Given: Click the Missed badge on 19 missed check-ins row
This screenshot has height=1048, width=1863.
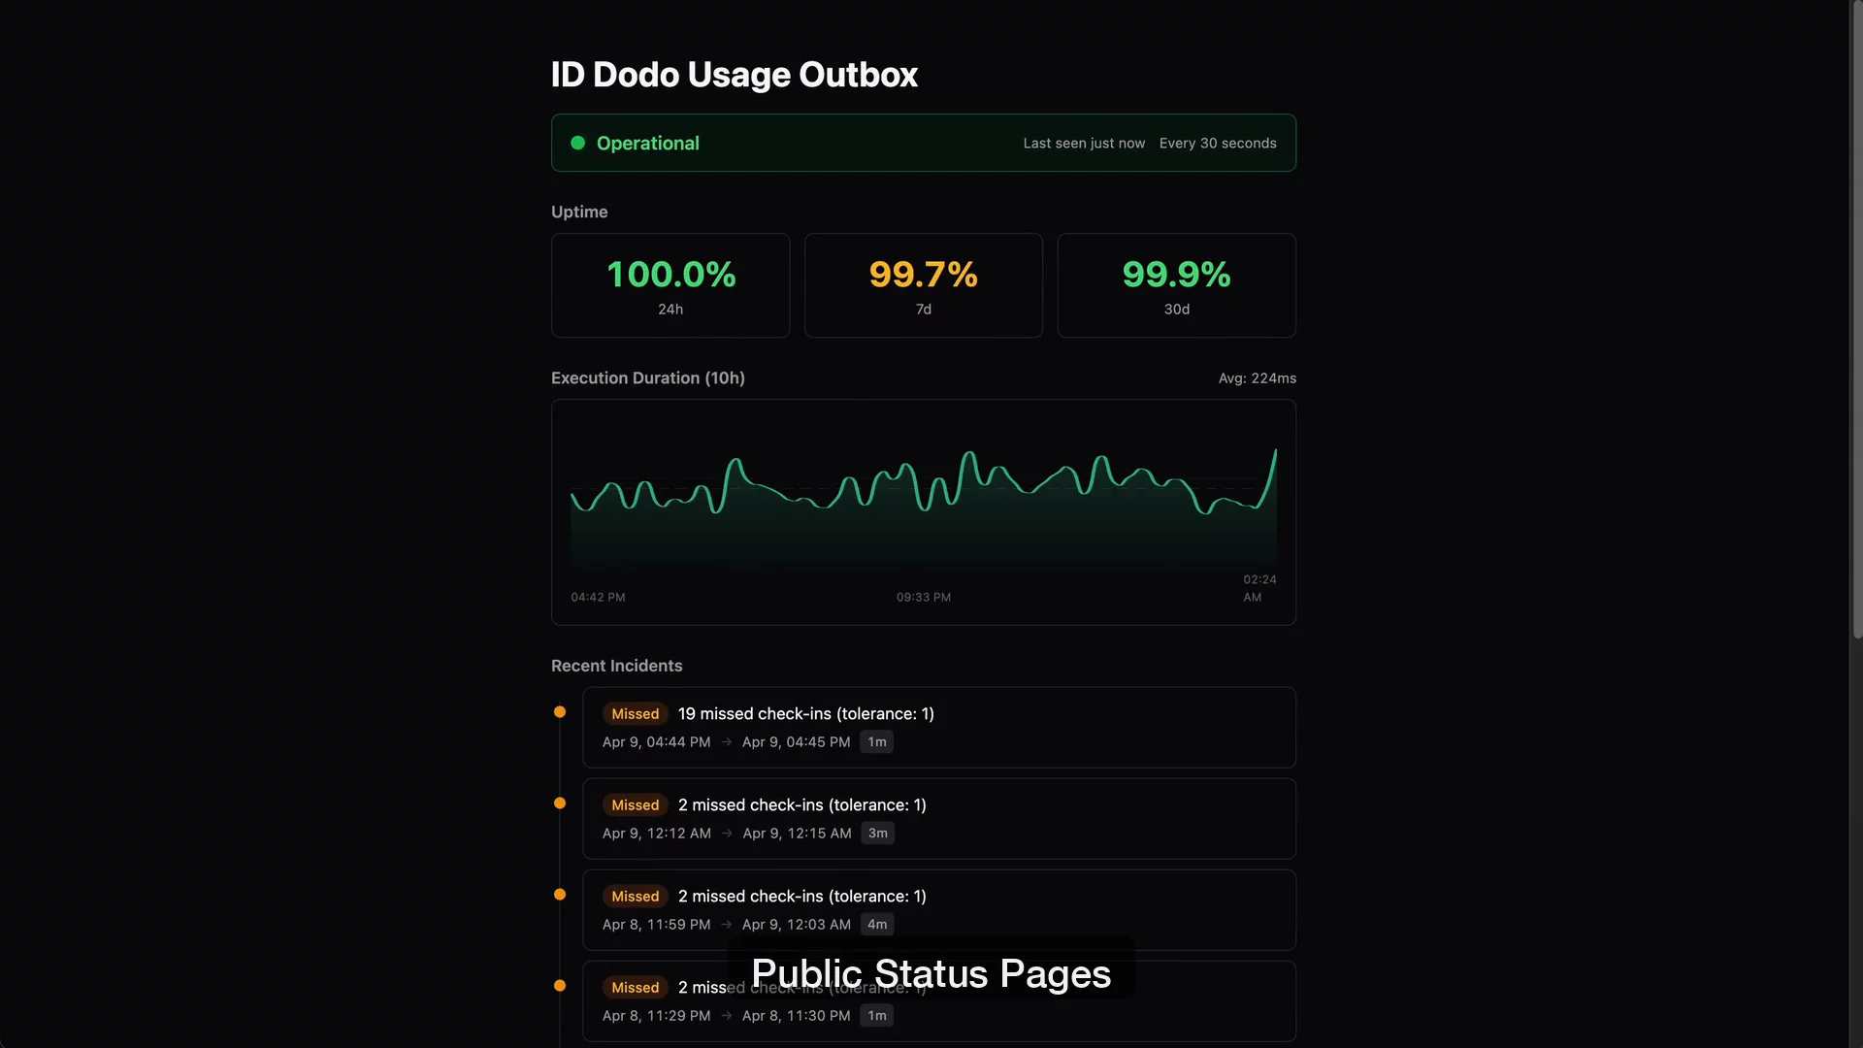Looking at the screenshot, I should click(636, 714).
